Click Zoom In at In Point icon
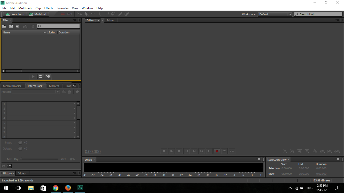This screenshot has width=344, height=193. coord(322,151)
